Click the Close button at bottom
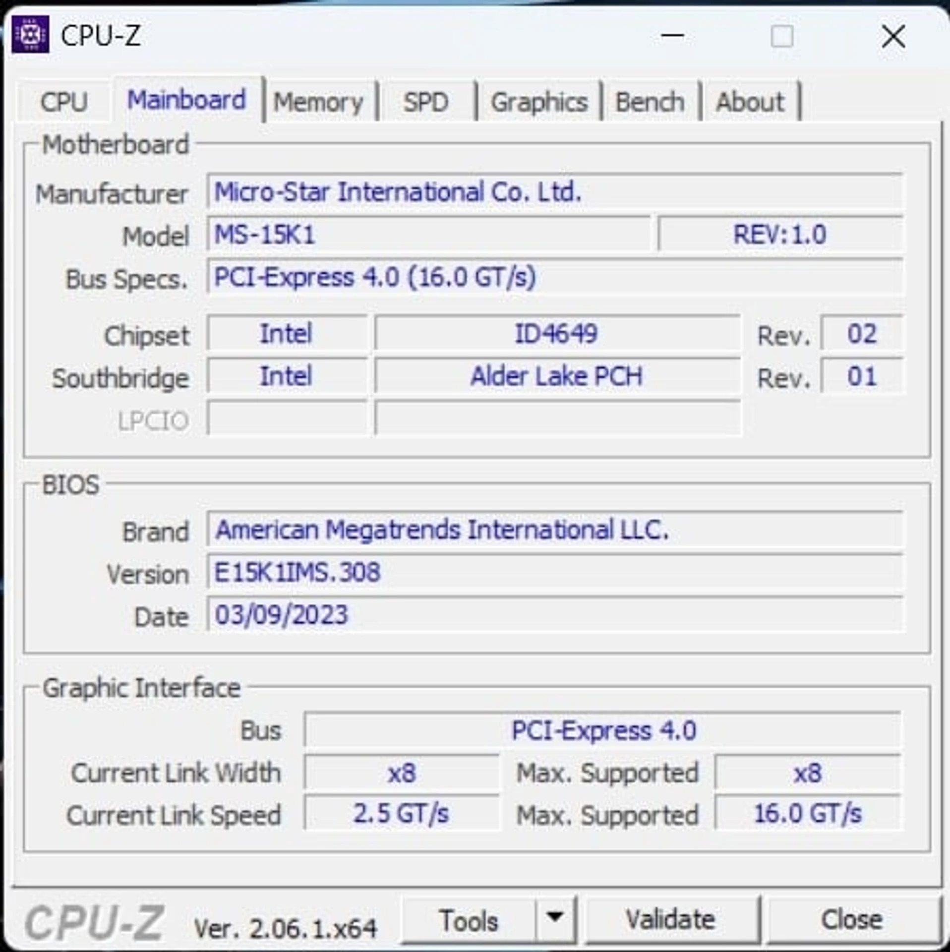 point(852,920)
